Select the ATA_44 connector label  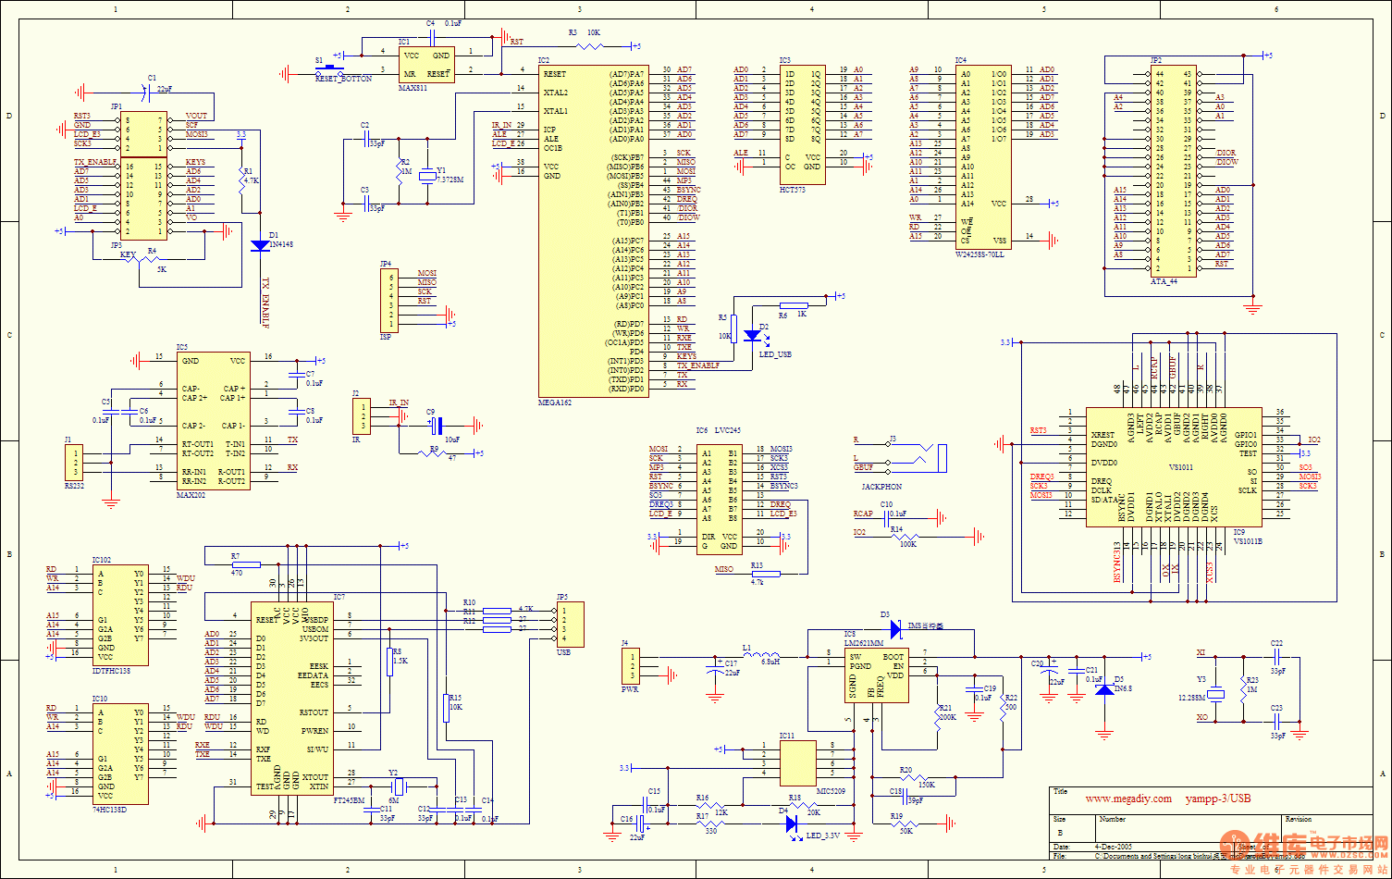(x=1164, y=280)
